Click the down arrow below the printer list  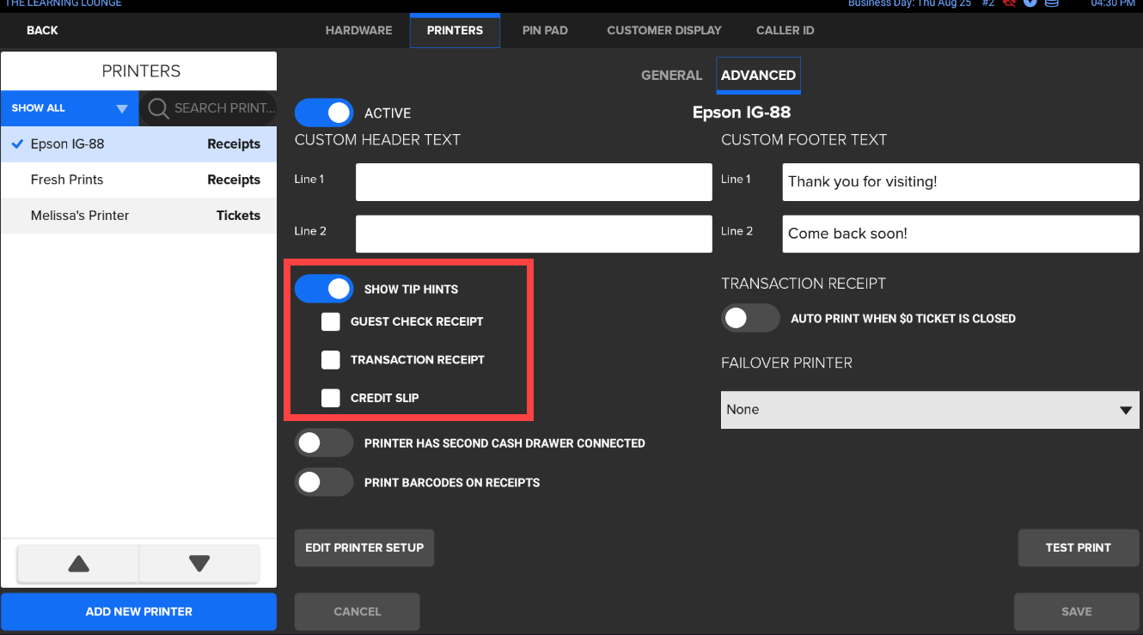point(199,564)
